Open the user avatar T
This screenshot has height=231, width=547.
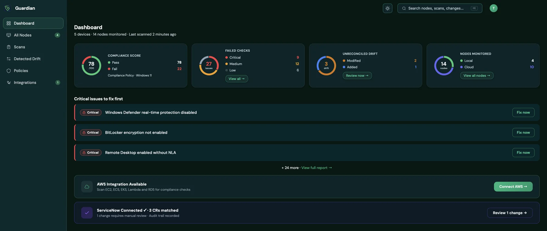(494, 8)
